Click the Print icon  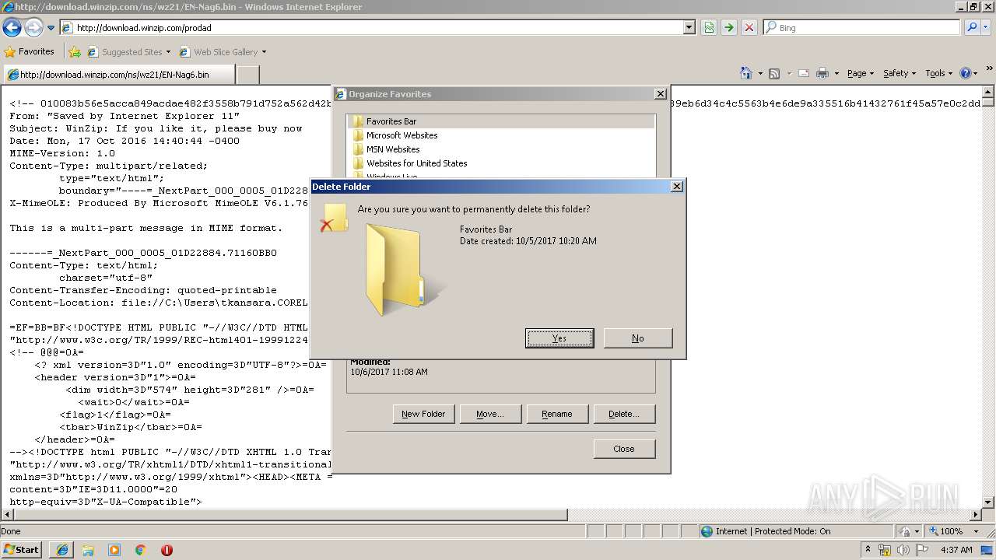822,73
